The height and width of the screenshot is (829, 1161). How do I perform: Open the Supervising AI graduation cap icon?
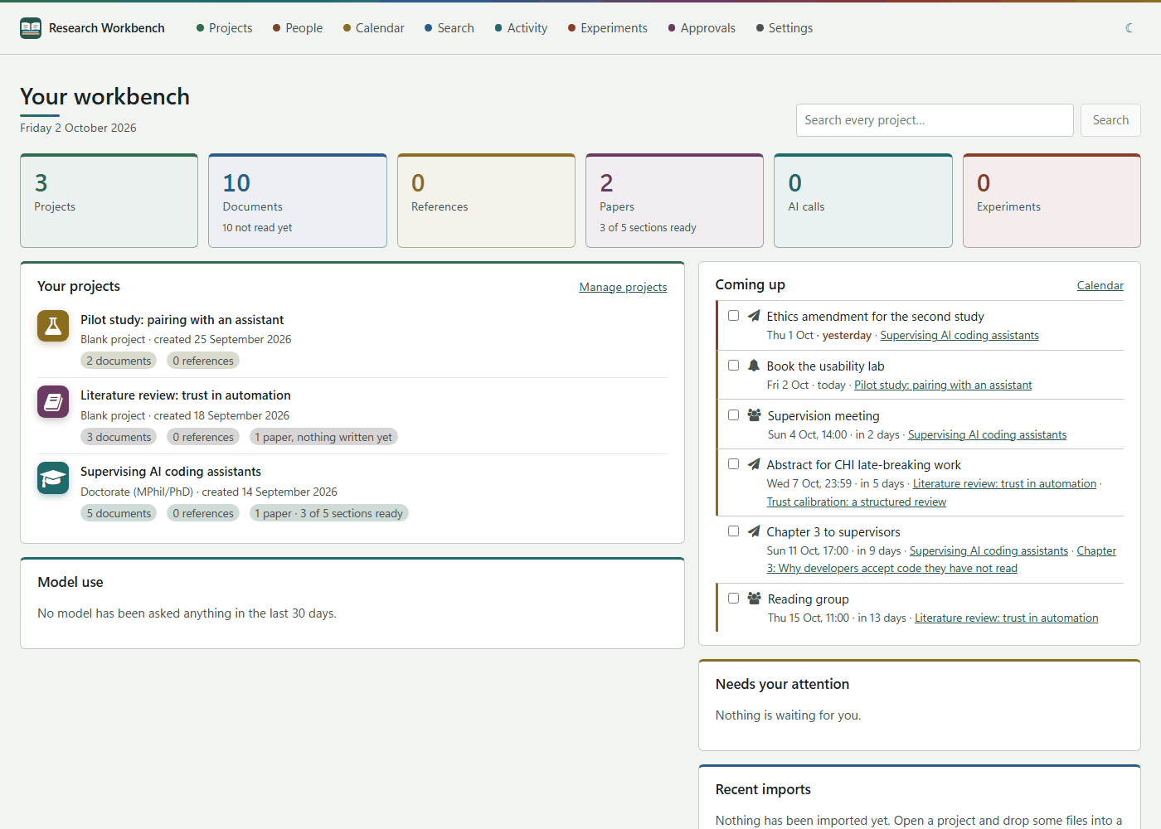coord(53,478)
